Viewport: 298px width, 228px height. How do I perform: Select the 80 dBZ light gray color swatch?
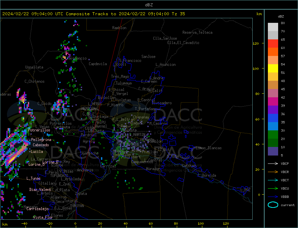coord(273,27)
